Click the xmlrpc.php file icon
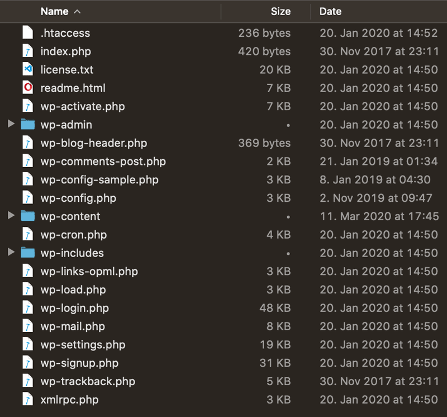Image resolution: width=447 pixels, height=417 pixels. [27, 400]
